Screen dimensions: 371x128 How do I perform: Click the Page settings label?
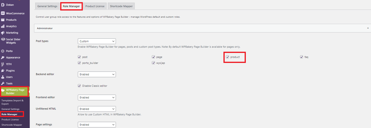44,124
